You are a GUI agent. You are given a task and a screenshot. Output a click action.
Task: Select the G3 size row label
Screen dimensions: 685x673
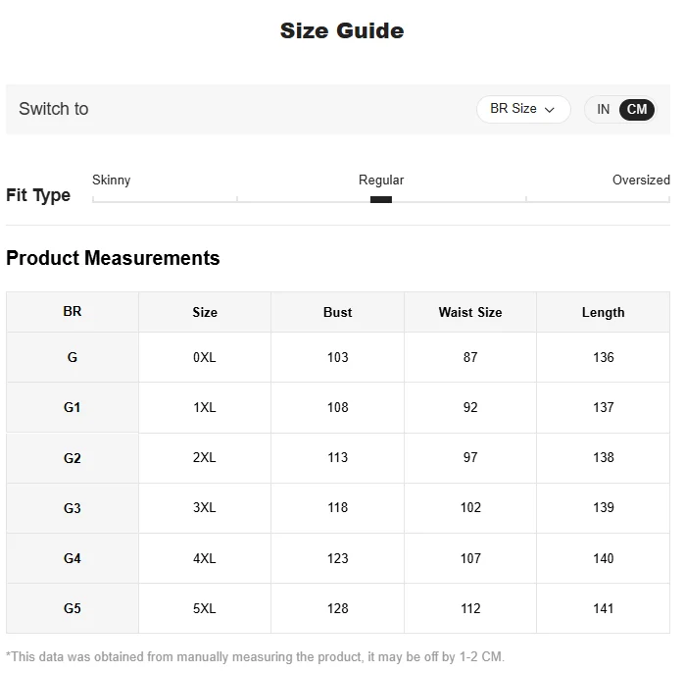click(x=73, y=508)
